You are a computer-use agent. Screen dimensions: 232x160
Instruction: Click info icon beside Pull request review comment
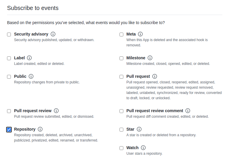[x=188, y=111]
